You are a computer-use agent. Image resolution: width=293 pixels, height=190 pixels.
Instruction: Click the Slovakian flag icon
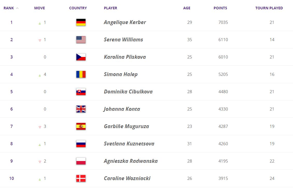click(81, 92)
